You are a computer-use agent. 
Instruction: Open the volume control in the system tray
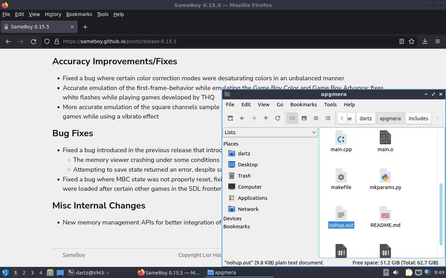click(396, 272)
